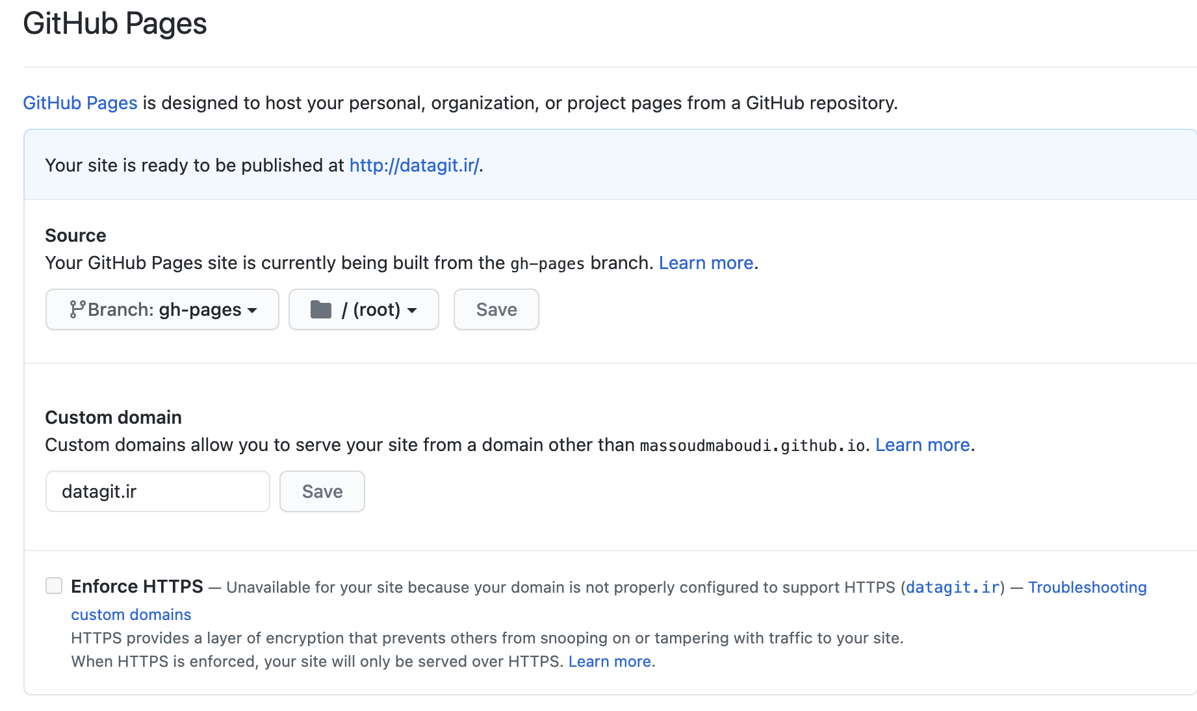Screen dimensions: 1197x711
Task: Follow Learn more in the Custom domain section
Action: click(921, 445)
